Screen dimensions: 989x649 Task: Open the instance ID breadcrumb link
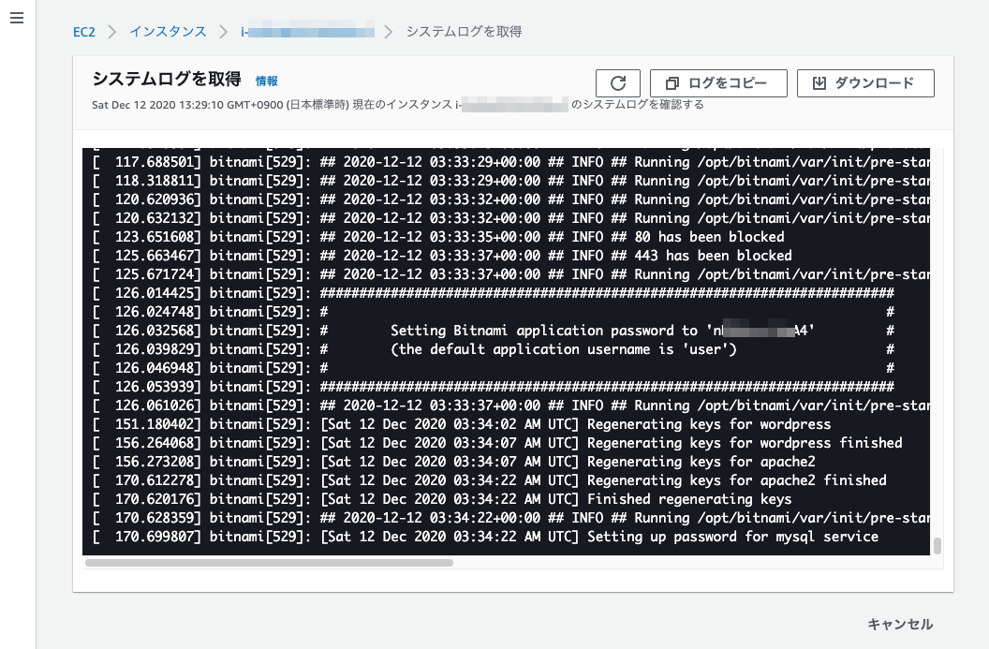point(307,32)
